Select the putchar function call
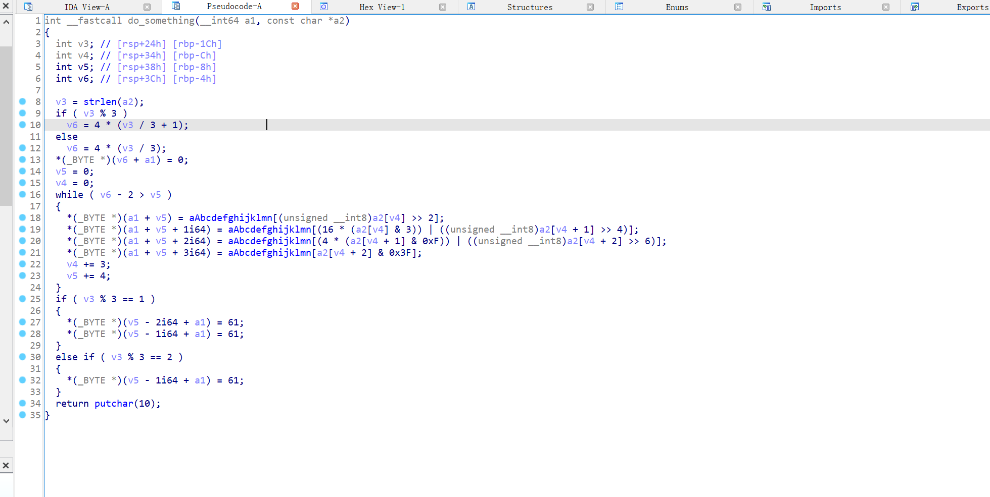990x497 pixels. click(113, 403)
